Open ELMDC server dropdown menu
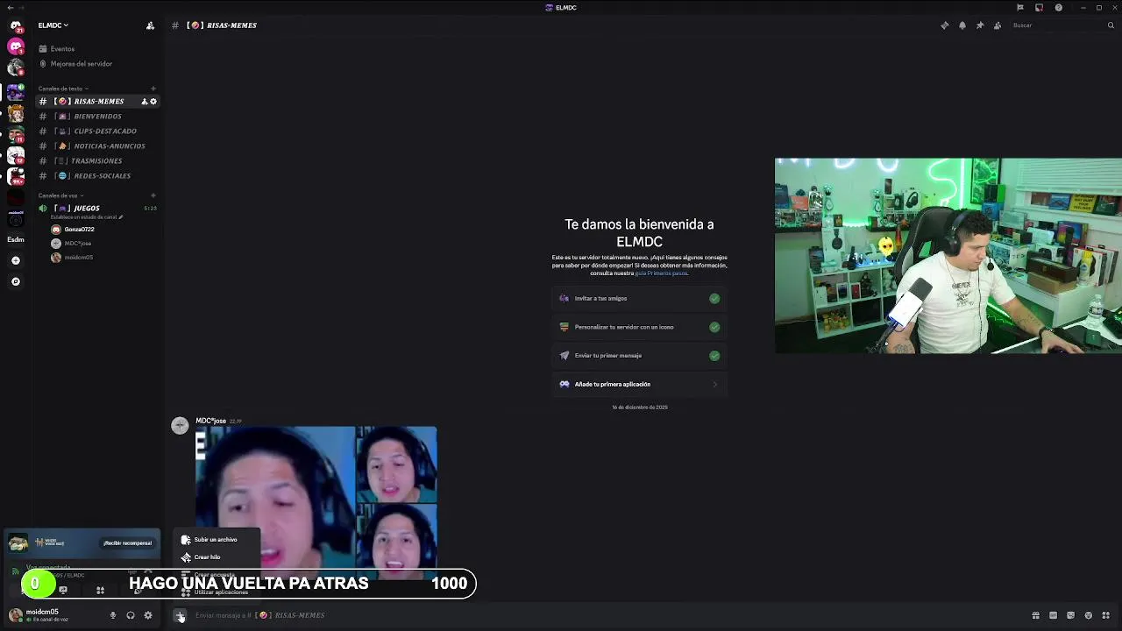 [x=53, y=25]
